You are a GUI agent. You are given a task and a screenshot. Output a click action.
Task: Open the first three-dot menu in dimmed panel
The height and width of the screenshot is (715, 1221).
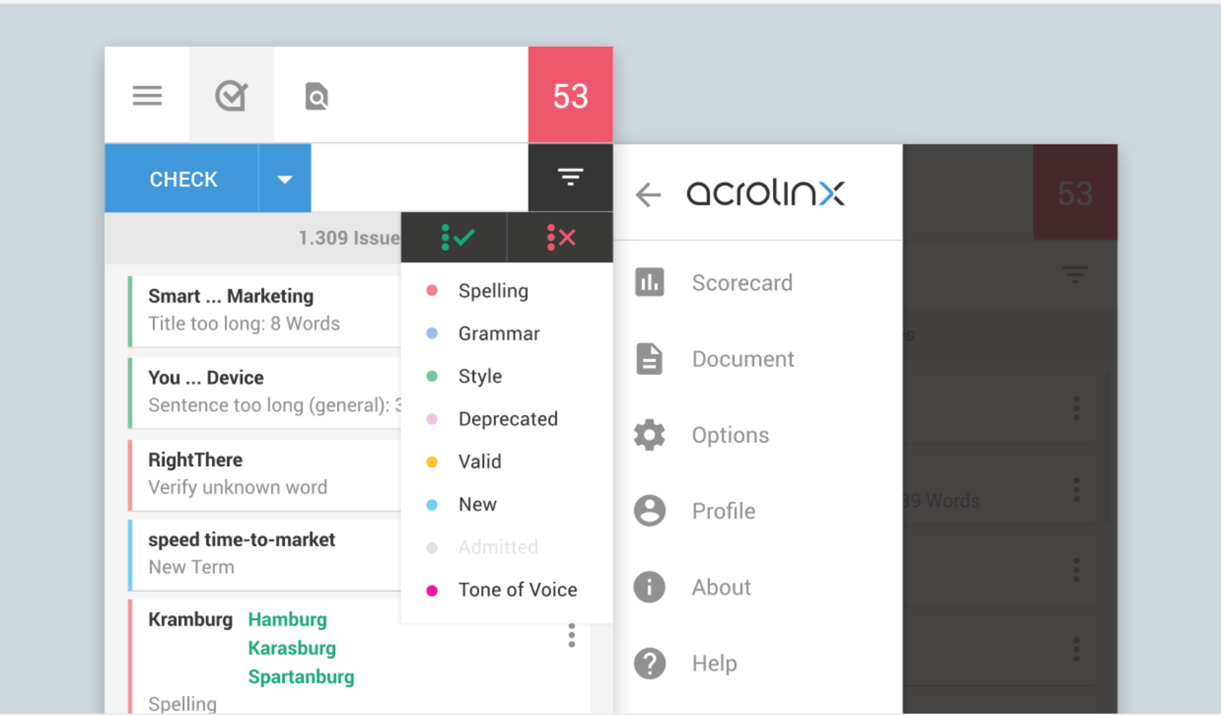coord(1076,408)
